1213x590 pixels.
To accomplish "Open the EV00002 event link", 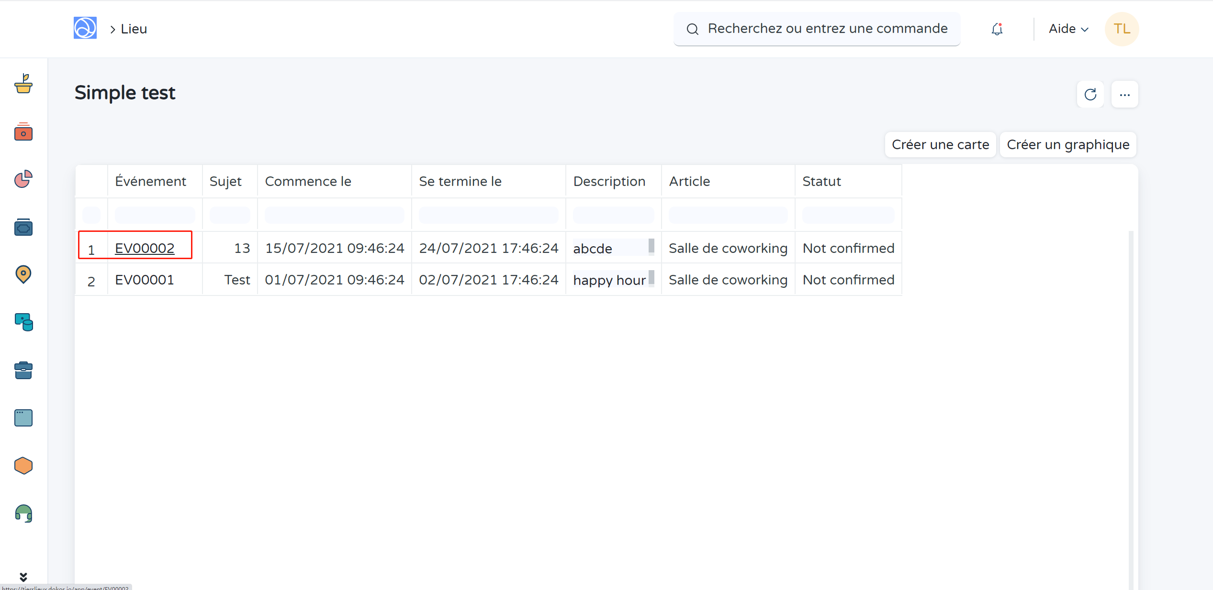I will coord(145,248).
